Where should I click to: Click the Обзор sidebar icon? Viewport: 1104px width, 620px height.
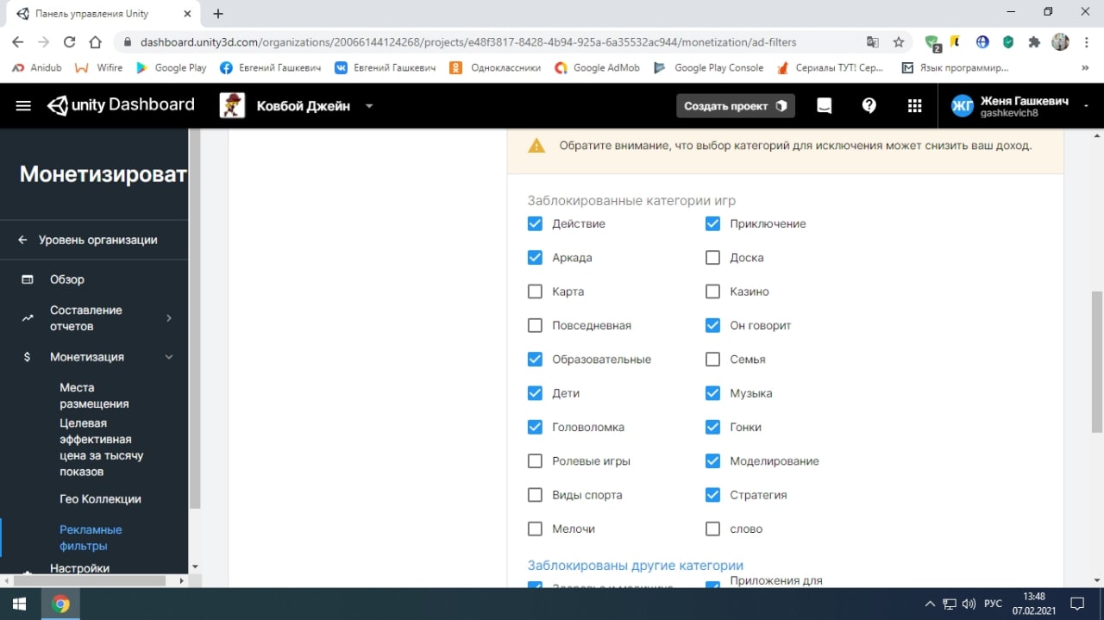[28, 279]
